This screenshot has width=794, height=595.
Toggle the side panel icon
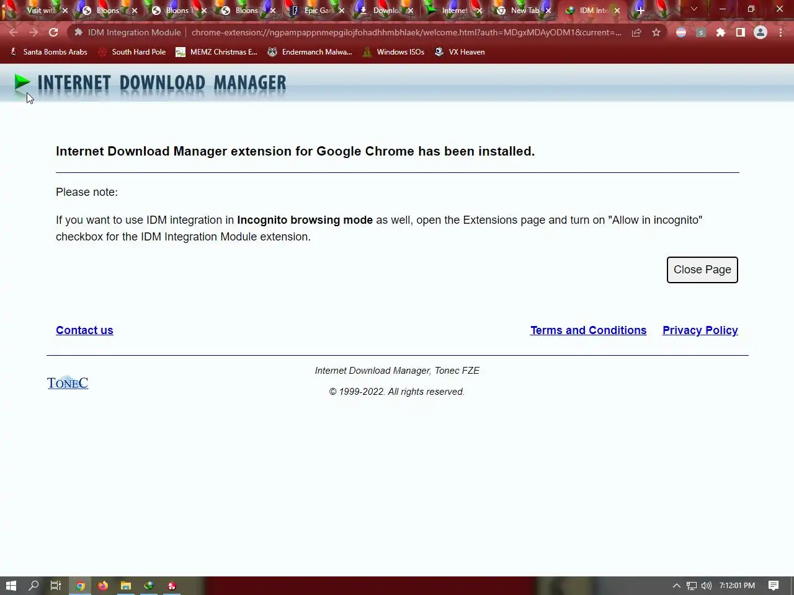[741, 32]
